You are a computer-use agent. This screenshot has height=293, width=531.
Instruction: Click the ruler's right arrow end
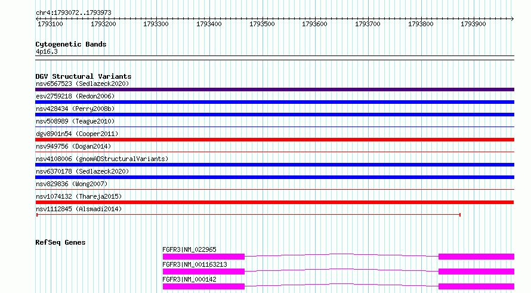point(513,18)
